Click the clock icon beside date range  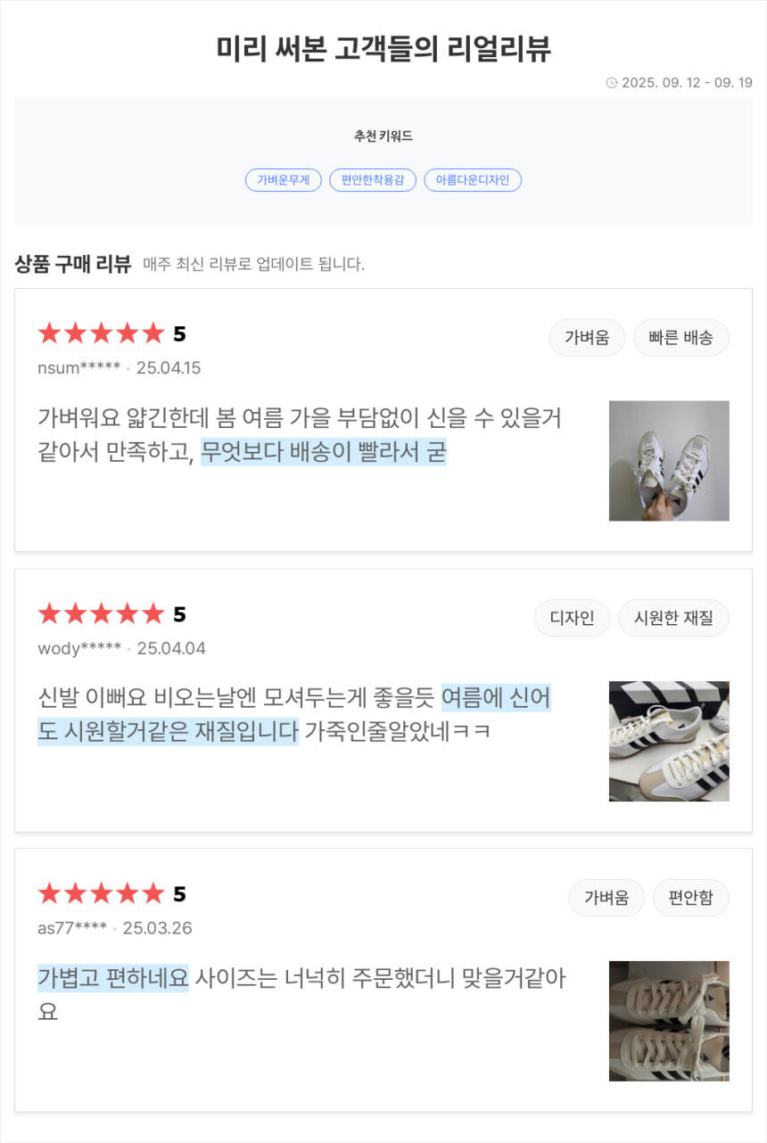click(x=612, y=83)
